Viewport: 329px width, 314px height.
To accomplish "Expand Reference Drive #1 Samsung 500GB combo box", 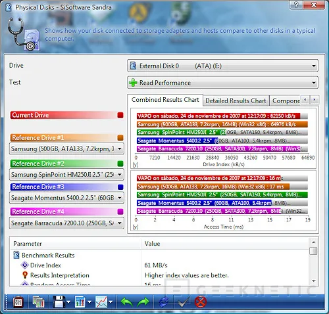I will 66,149.
